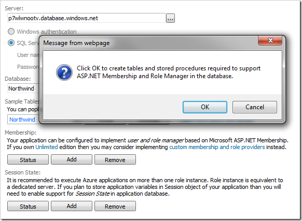Select SQL Server authentication radio button
This screenshot has width=302, height=221.
pyautogui.click(x=11, y=43)
